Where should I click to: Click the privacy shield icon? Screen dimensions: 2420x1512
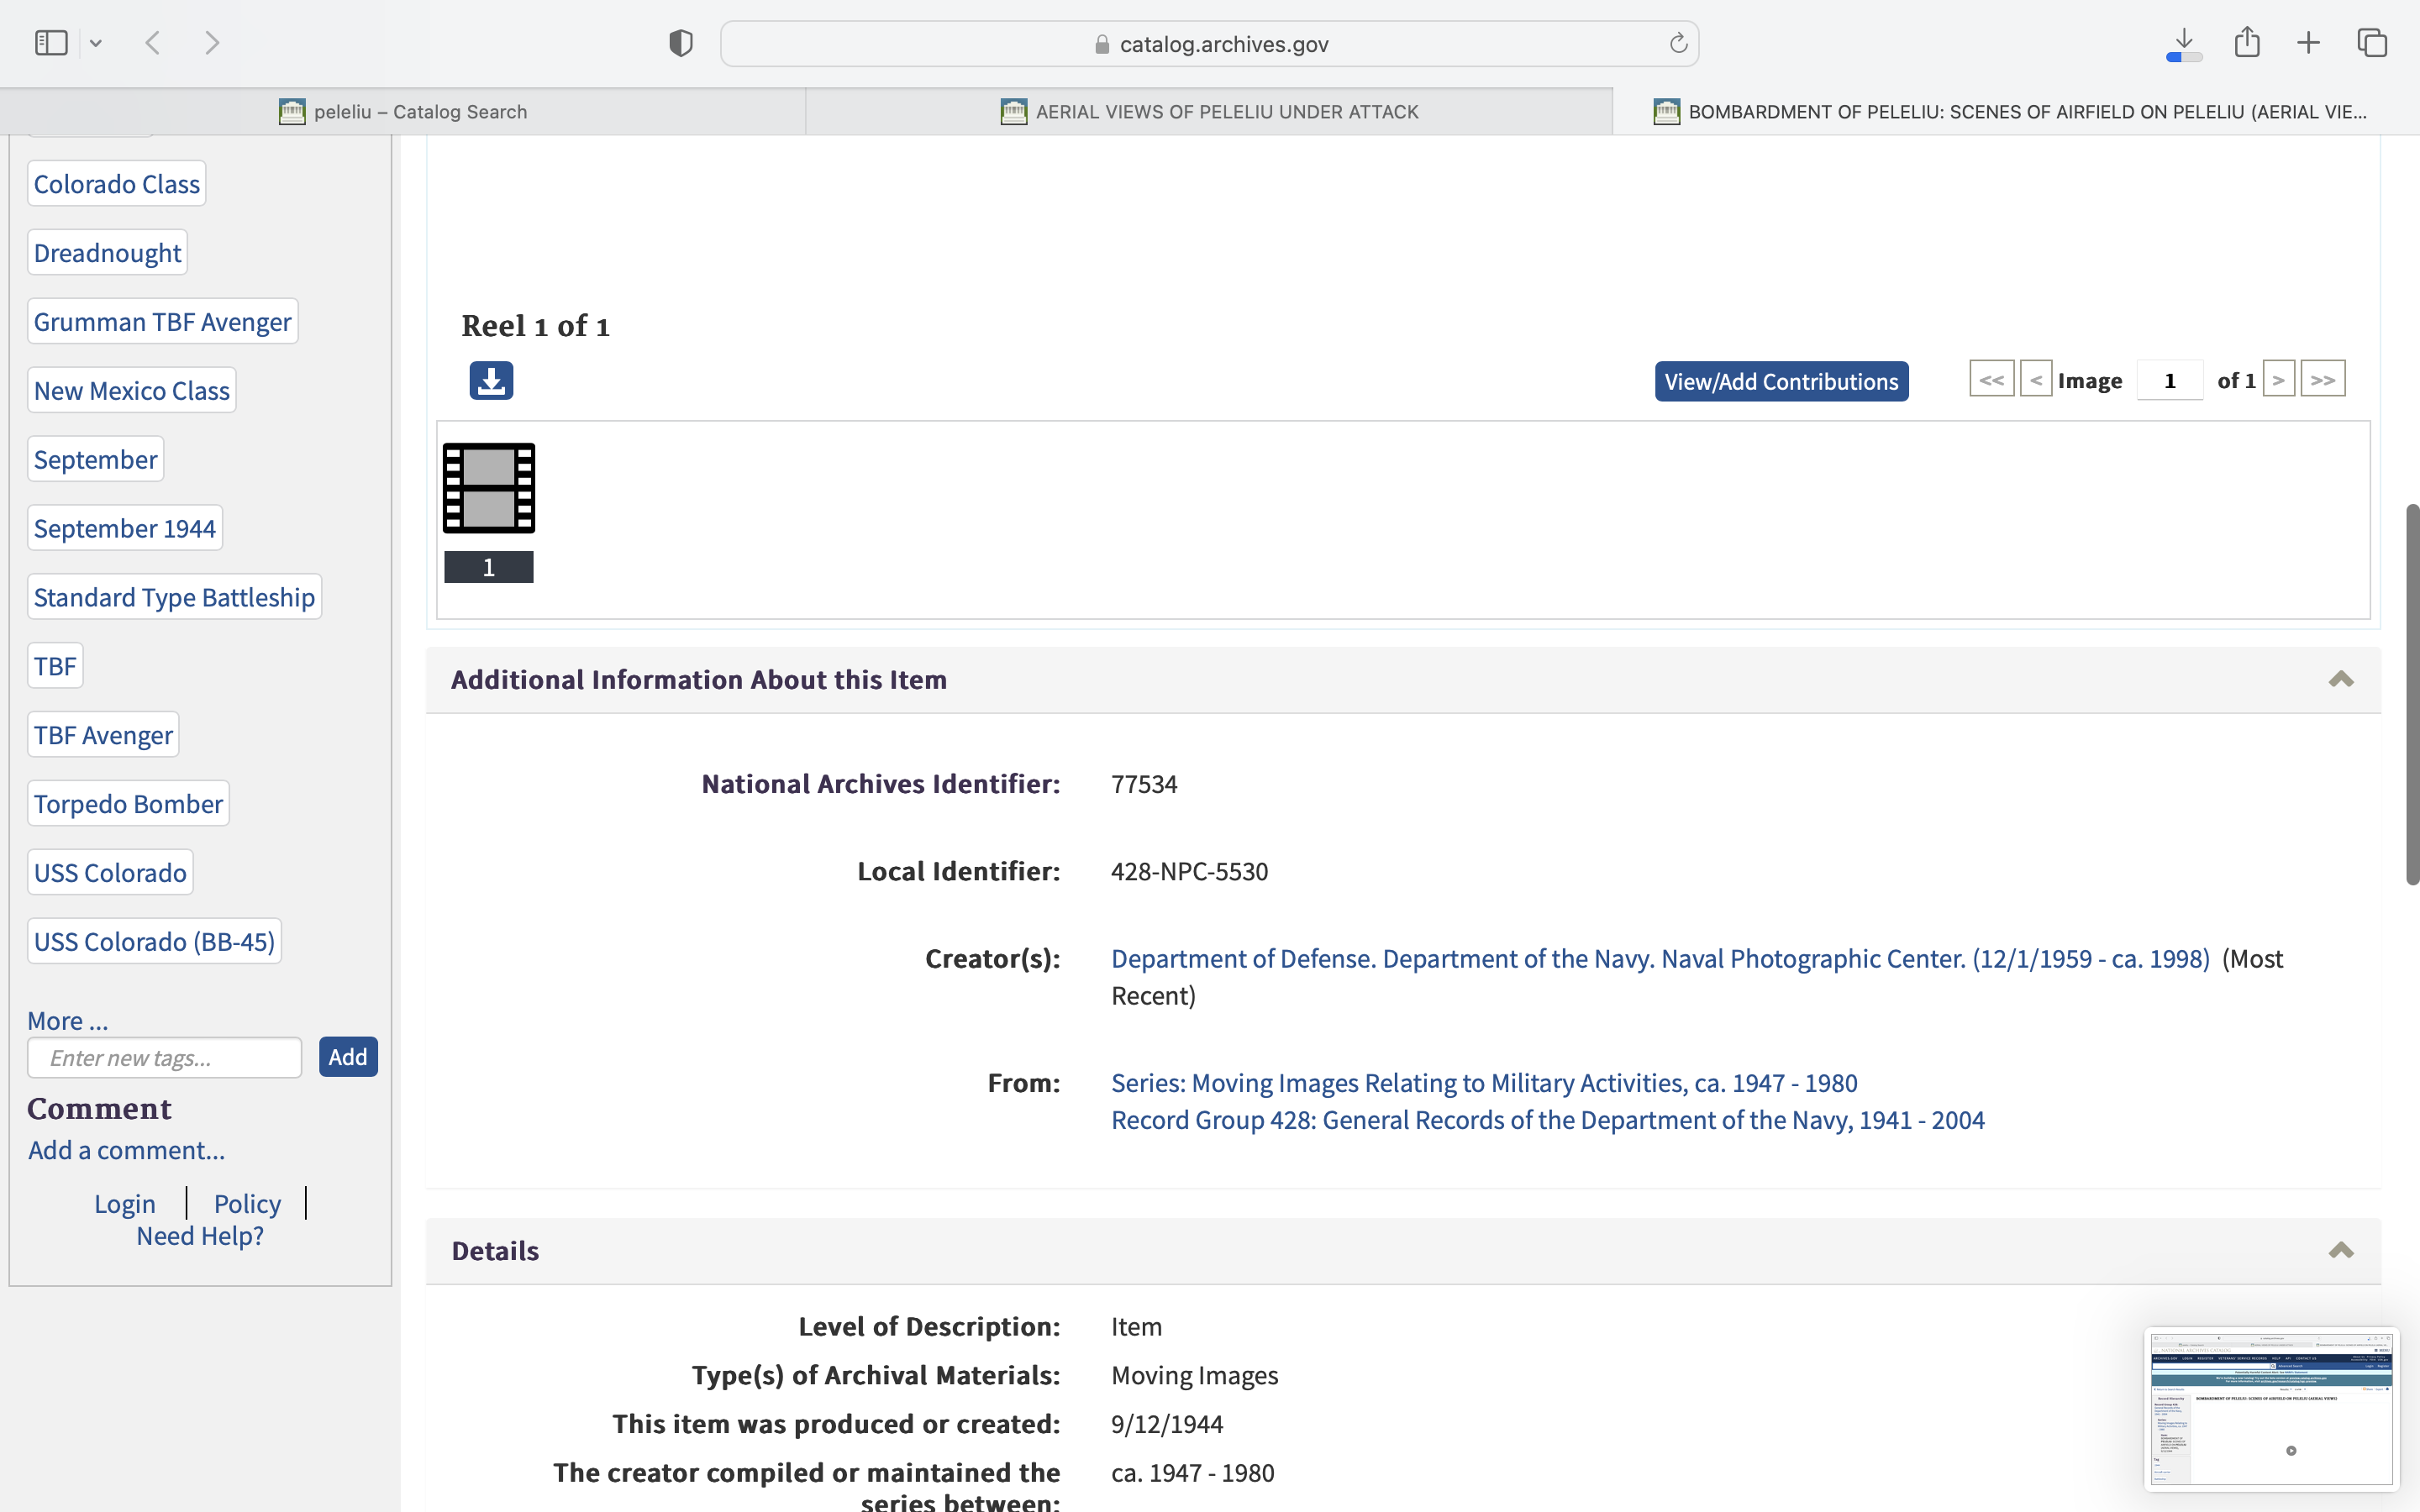(x=681, y=43)
